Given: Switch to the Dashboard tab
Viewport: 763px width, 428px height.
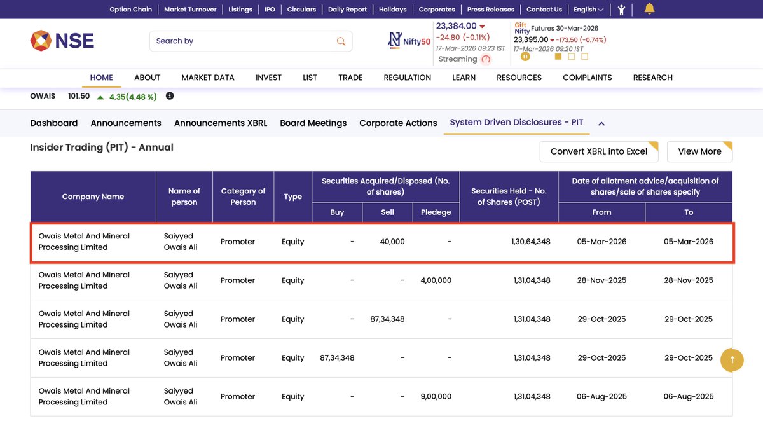Looking at the screenshot, I should click(54, 123).
